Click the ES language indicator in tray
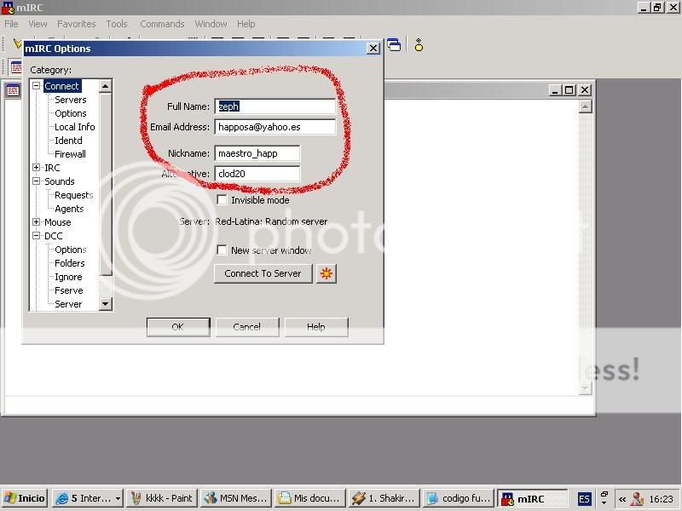 [x=584, y=499]
